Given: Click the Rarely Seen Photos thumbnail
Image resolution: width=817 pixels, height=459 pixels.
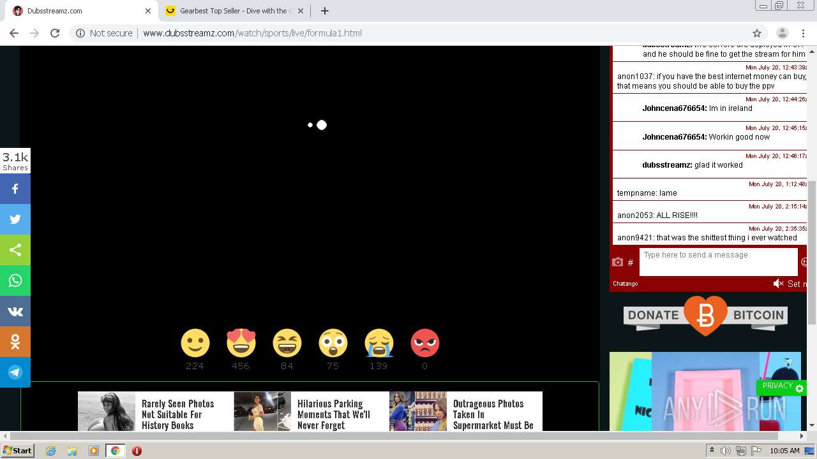Looking at the screenshot, I should (x=107, y=412).
